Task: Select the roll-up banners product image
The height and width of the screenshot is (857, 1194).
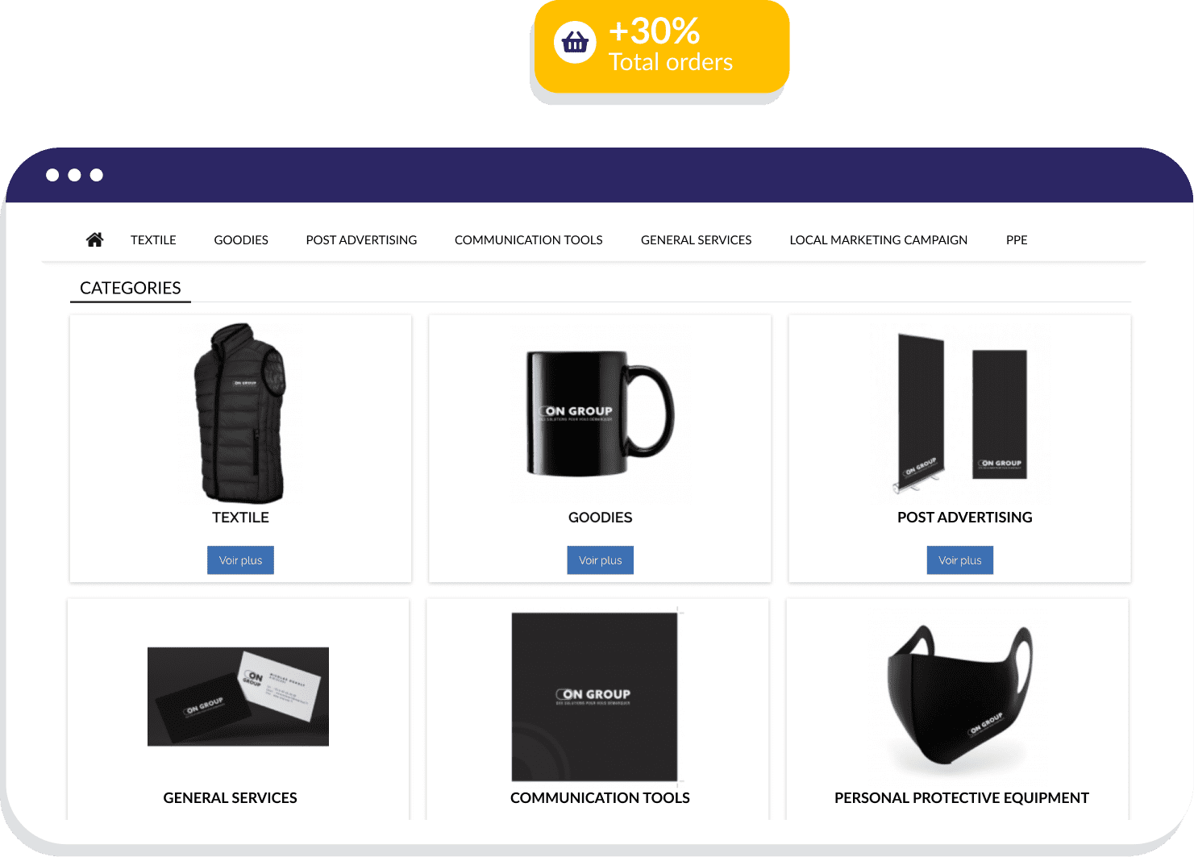Action: 960,412
